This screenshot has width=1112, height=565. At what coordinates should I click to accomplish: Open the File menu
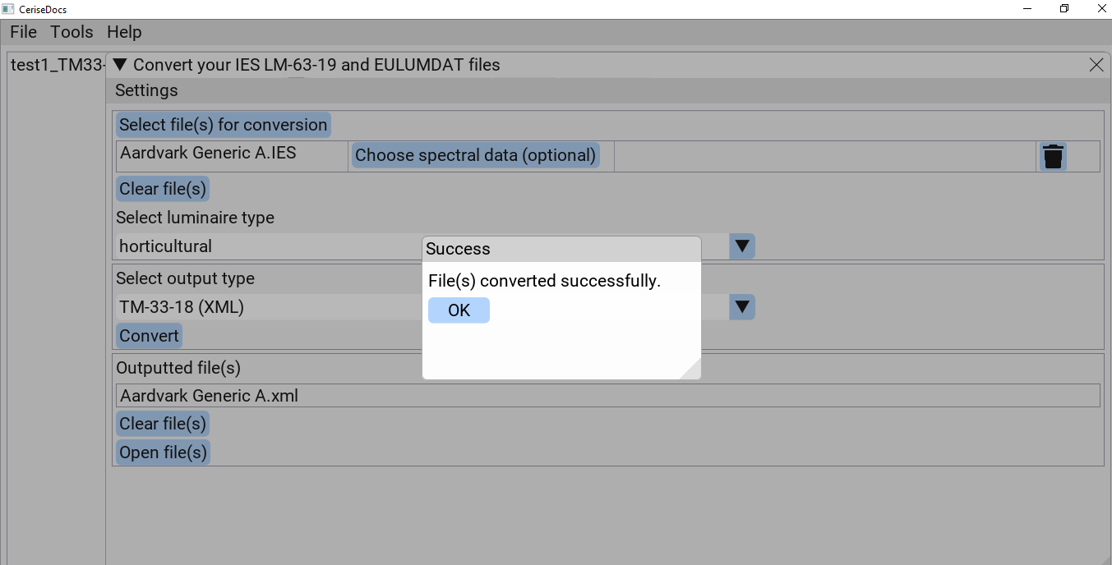[24, 32]
